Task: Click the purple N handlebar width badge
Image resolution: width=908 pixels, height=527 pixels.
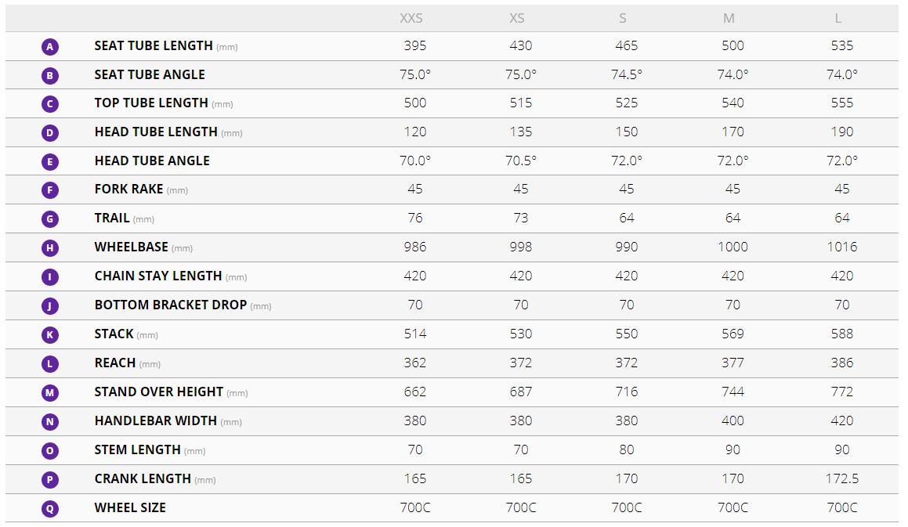Action: [50, 422]
